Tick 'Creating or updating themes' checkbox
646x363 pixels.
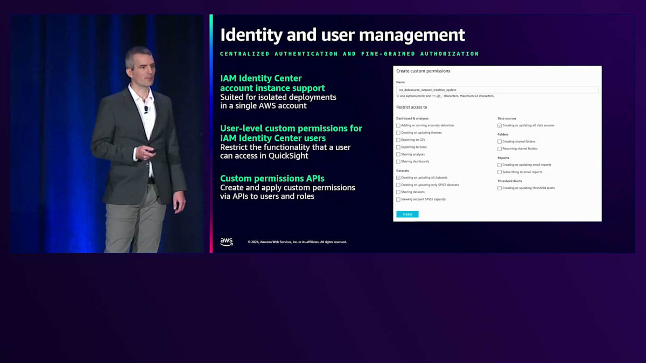[398, 132]
